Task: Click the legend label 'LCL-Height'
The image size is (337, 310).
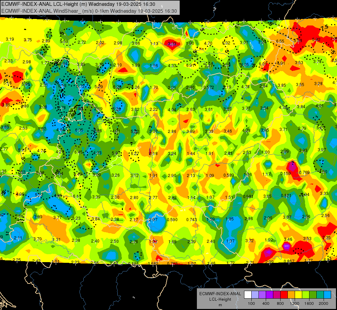Action: 220,299
